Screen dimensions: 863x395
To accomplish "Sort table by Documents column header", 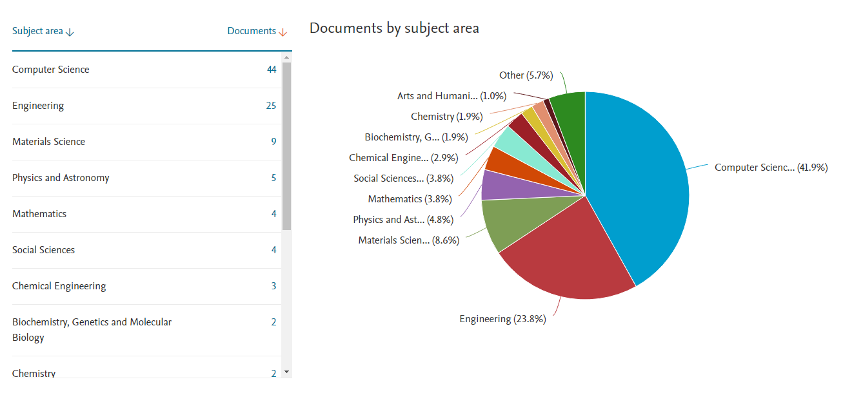I will click(x=252, y=31).
